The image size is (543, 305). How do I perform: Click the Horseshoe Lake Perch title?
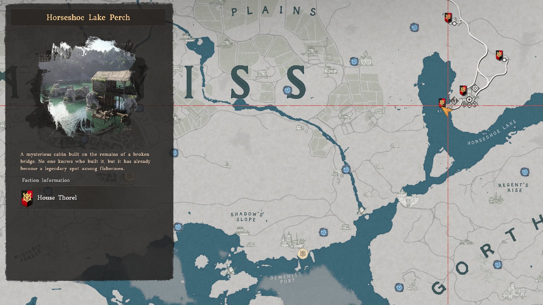88,18
